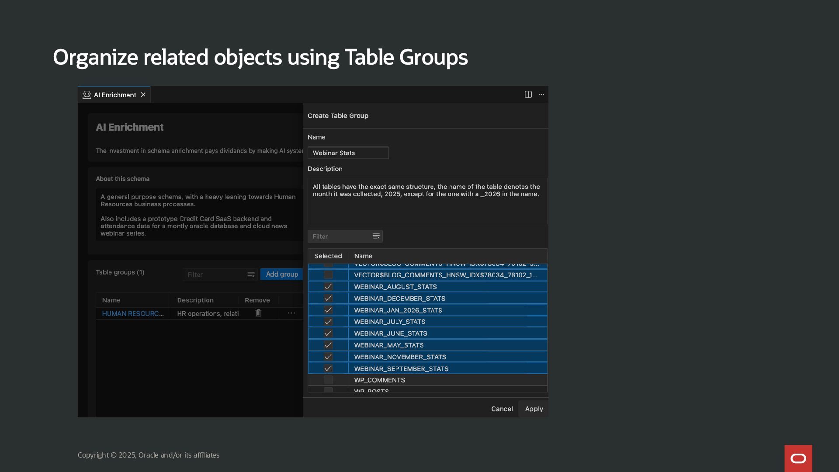Uncheck WEBINAR_JAN_2026_STATS checkbox
This screenshot has width=839, height=472.
click(x=328, y=310)
